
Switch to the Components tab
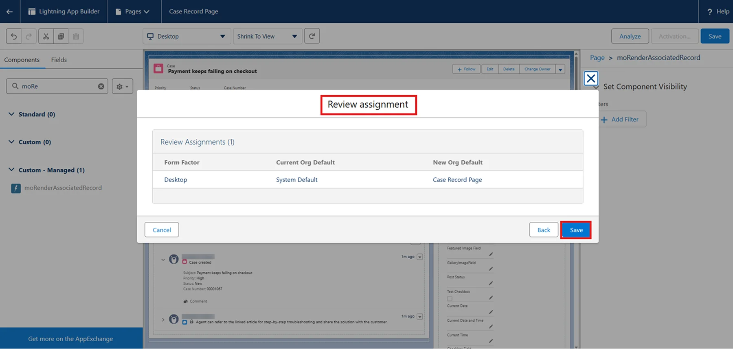(x=22, y=60)
